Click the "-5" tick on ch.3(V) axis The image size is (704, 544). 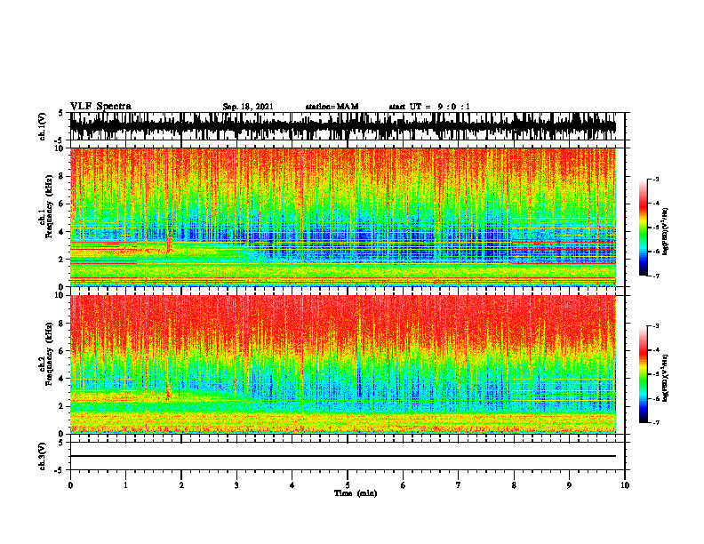tap(59, 470)
